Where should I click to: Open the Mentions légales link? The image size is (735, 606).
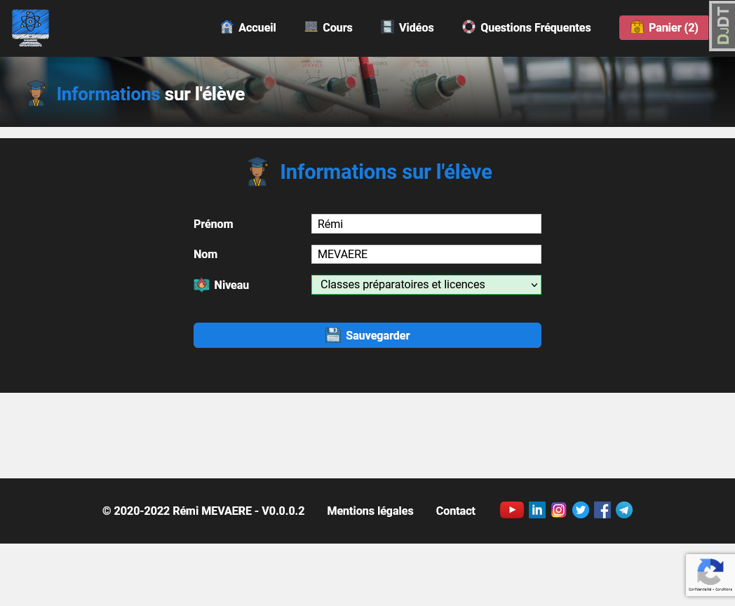[370, 511]
